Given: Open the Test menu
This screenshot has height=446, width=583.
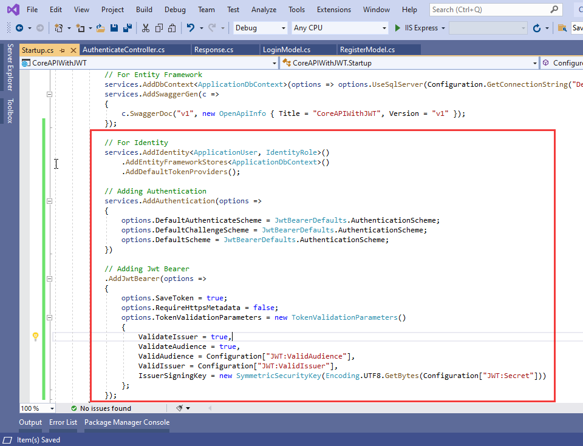Looking at the screenshot, I should 233,10.
